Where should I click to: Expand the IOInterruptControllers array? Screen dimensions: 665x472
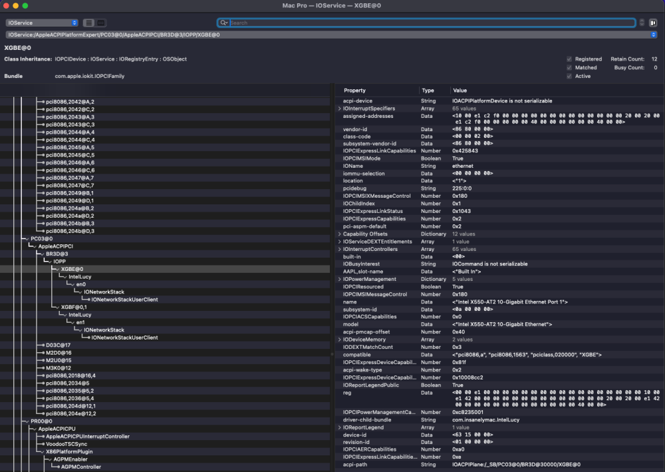tap(339, 250)
